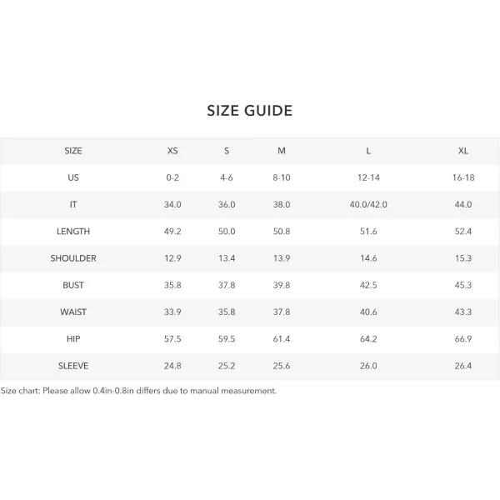The width and height of the screenshot is (500, 500).
Task: Select the 40.0/42.0 IT size cell
Action: 368,204
